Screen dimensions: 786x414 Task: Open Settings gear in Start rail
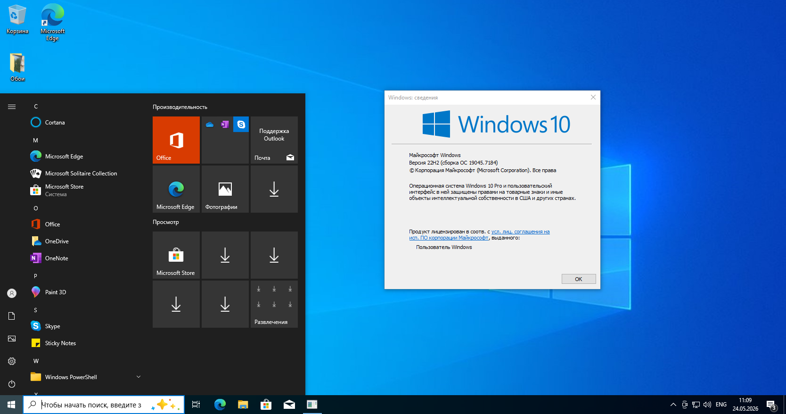[x=12, y=361]
